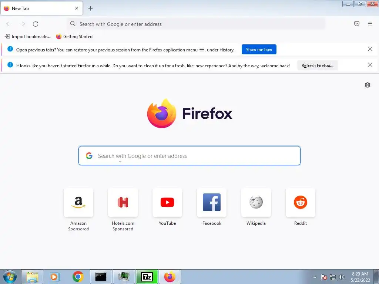Click the taskbar clock showing 8:29 AM
379x284 pixels.
coord(360,277)
